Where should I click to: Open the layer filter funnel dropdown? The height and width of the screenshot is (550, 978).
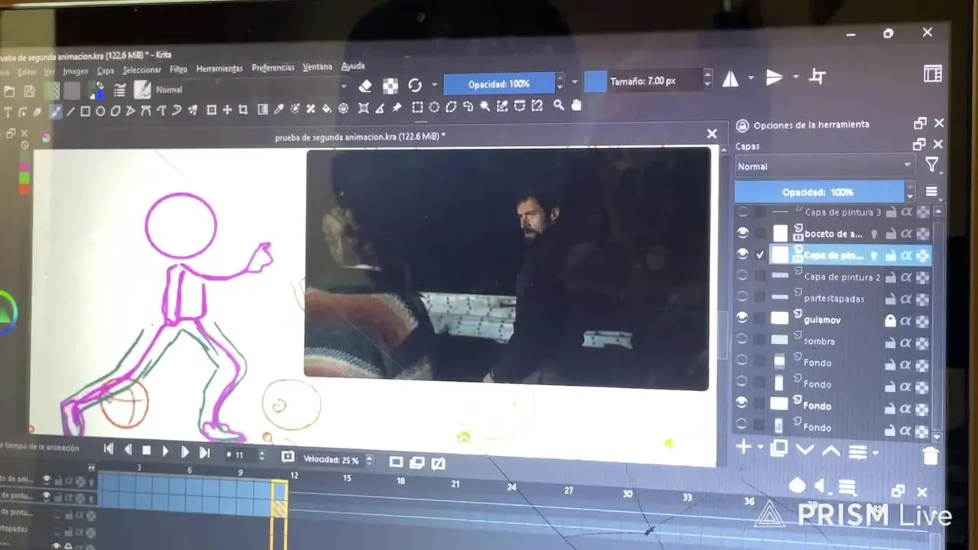(931, 164)
